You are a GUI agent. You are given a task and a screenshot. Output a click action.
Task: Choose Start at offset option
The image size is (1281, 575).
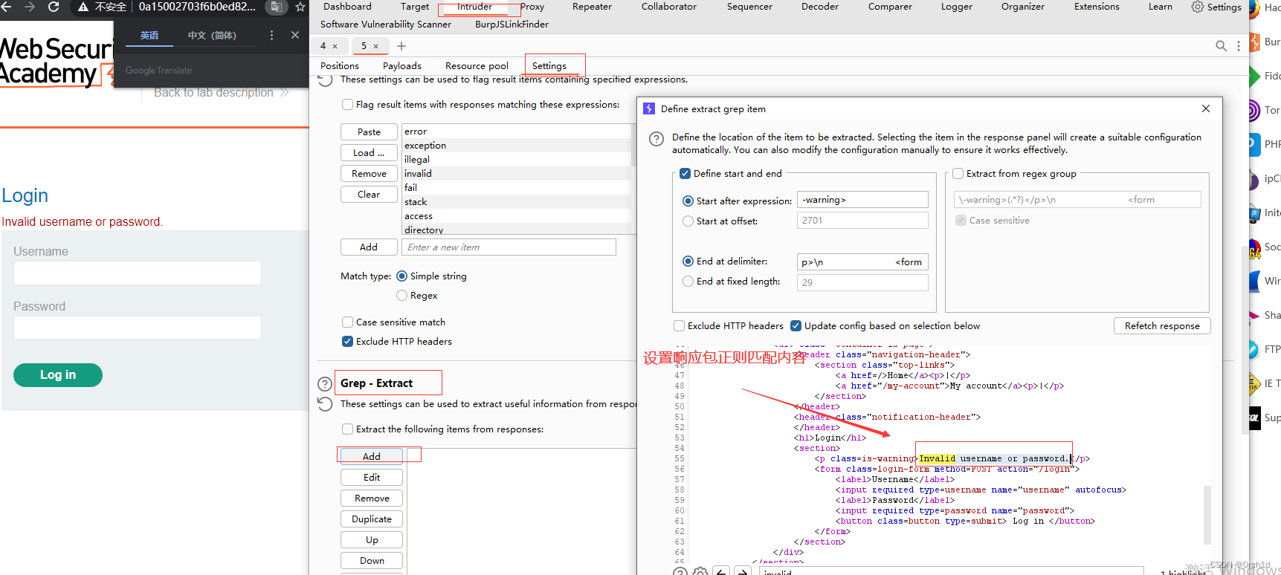pos(688,221)
